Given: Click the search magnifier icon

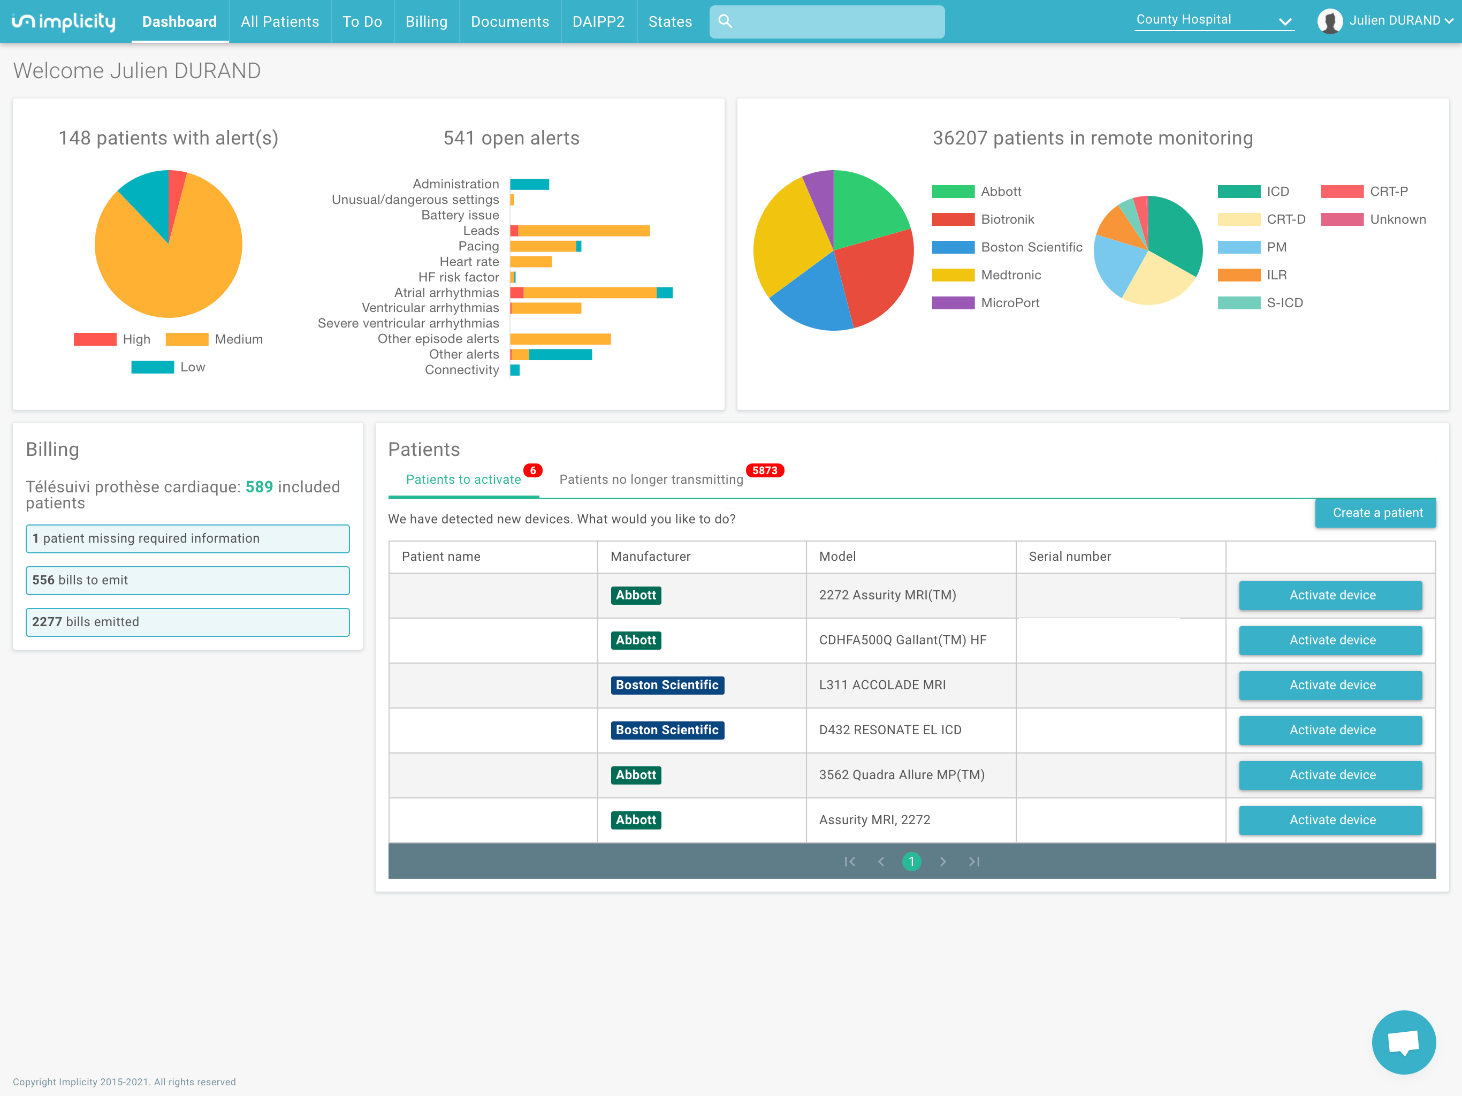Looking at the screenshot, I should [725, 21].
